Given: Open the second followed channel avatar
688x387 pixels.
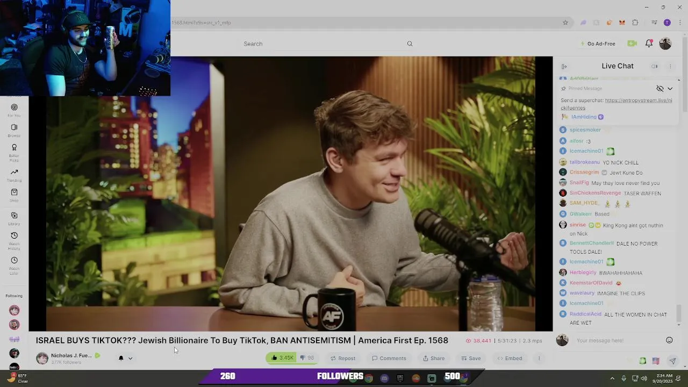Looking at the screenshot, I should click(x=15, y=325).
